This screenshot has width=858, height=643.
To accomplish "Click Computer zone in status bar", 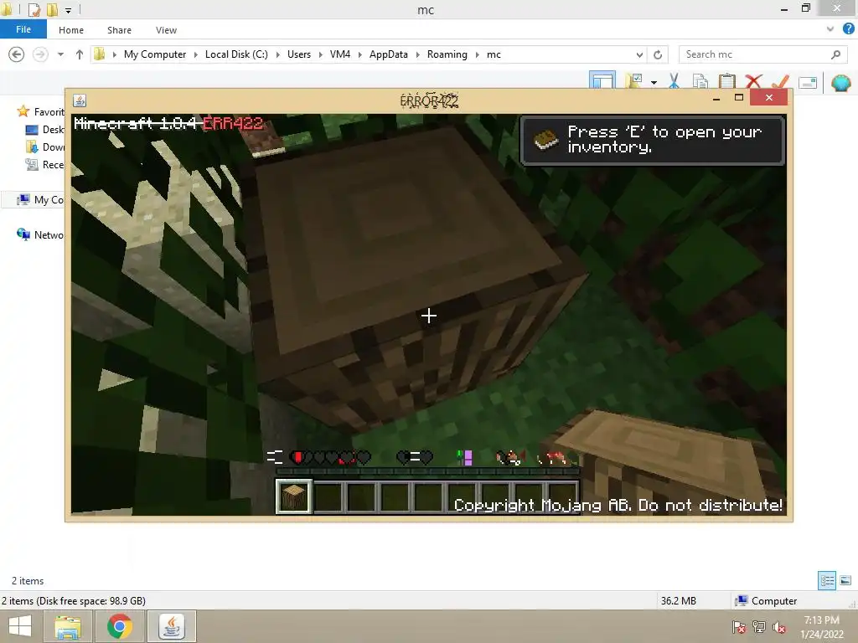I will pyautogui.click(x=766, y=600).
